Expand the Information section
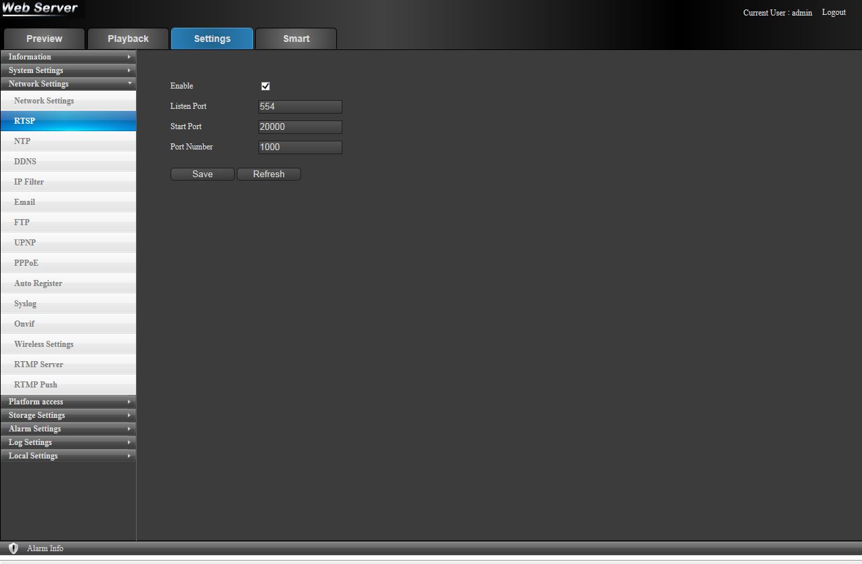 coord(68,57)
